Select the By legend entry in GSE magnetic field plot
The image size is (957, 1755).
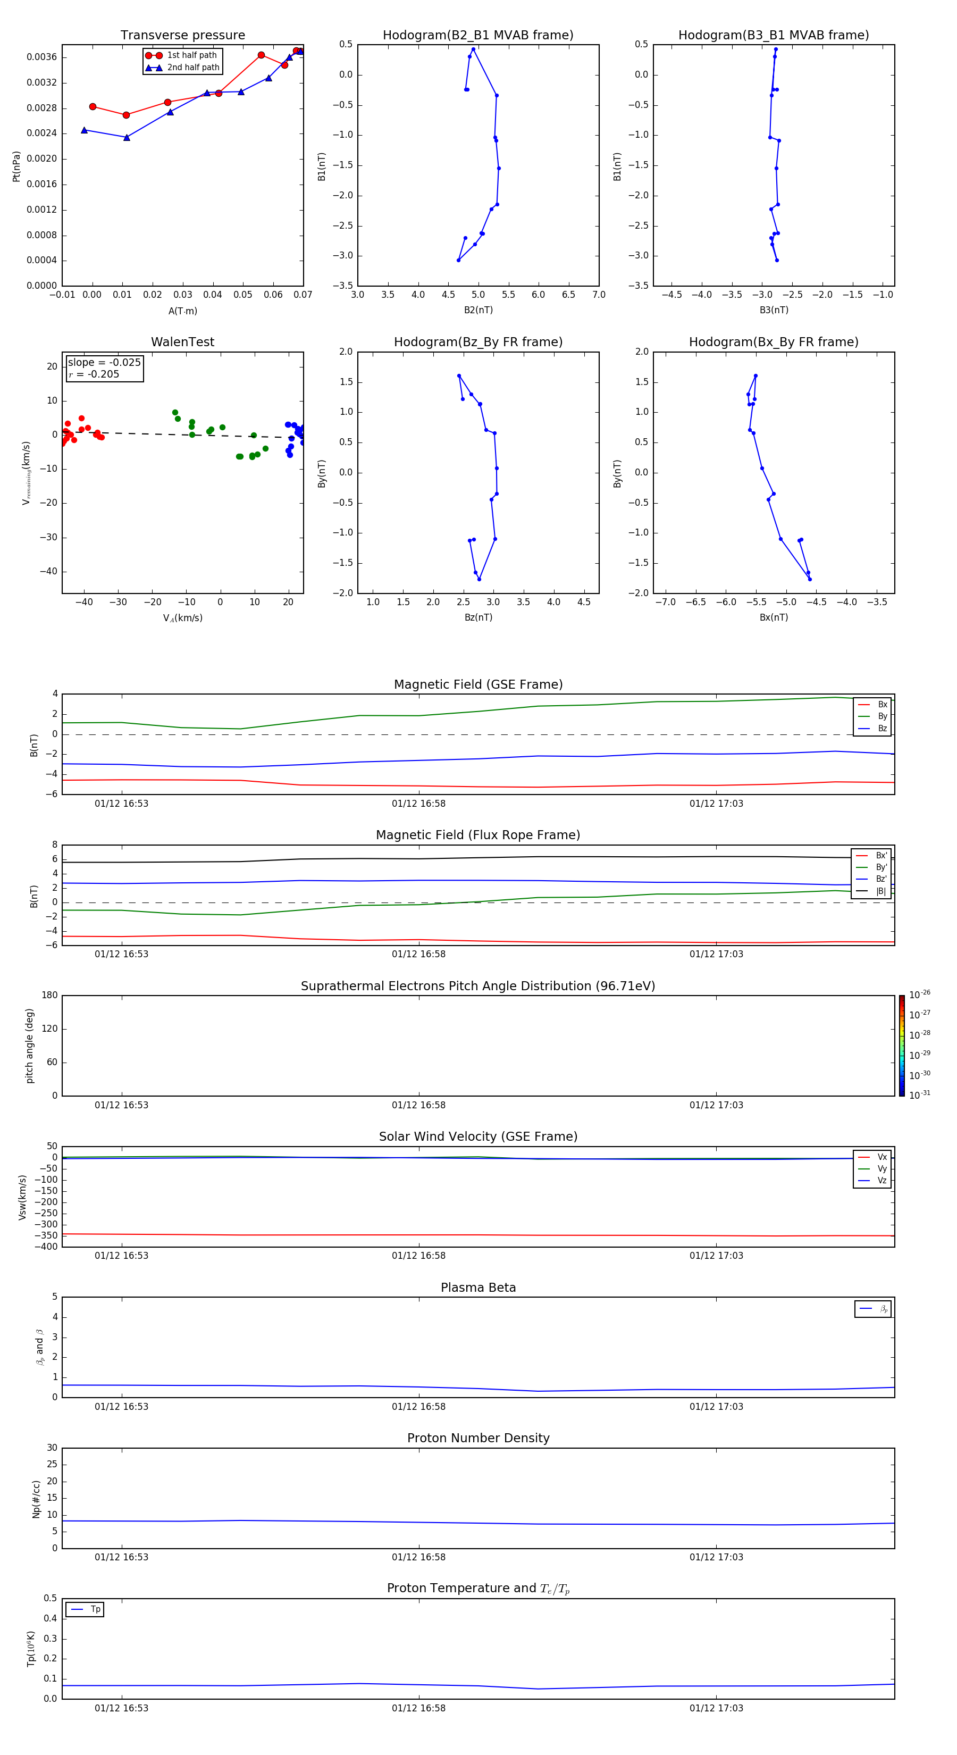[x=872, y=716]
